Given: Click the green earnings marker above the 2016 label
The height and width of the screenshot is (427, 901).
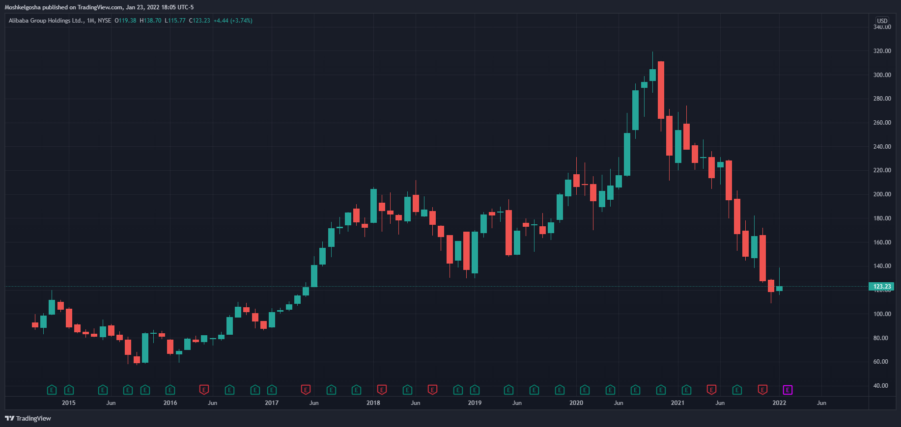Looking at the screenshot, I should point(170,390).
